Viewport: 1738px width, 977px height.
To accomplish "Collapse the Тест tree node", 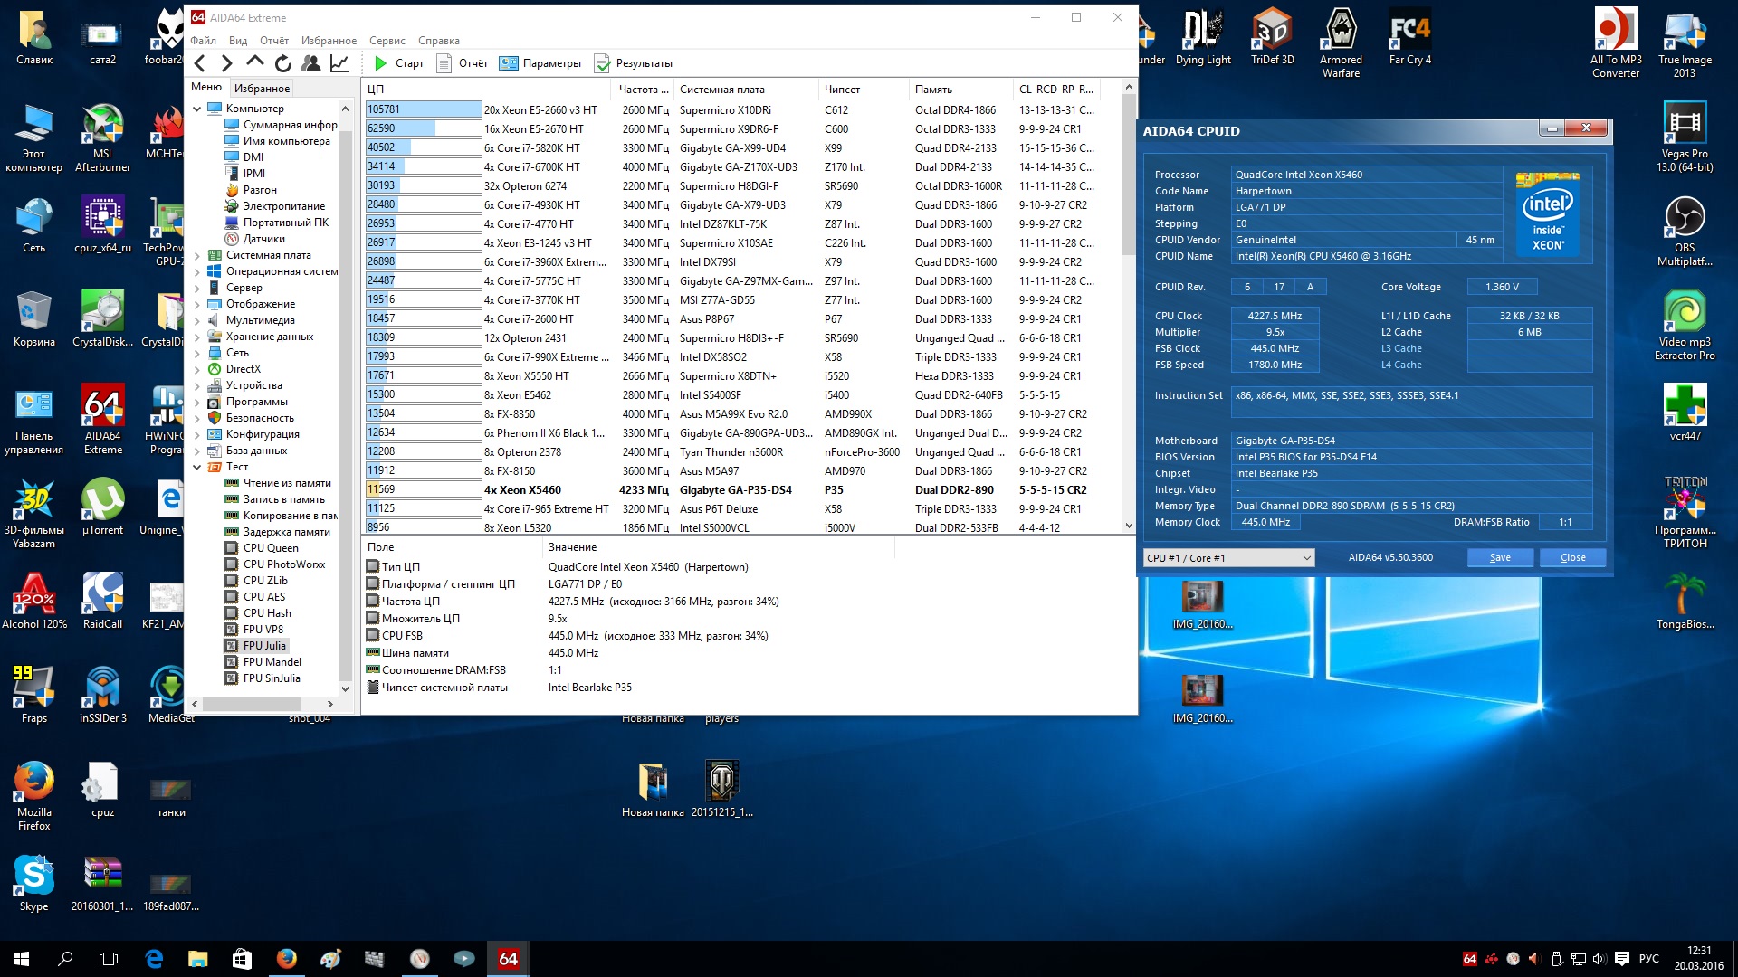I will pyautogui.click(x=197, y=467).
